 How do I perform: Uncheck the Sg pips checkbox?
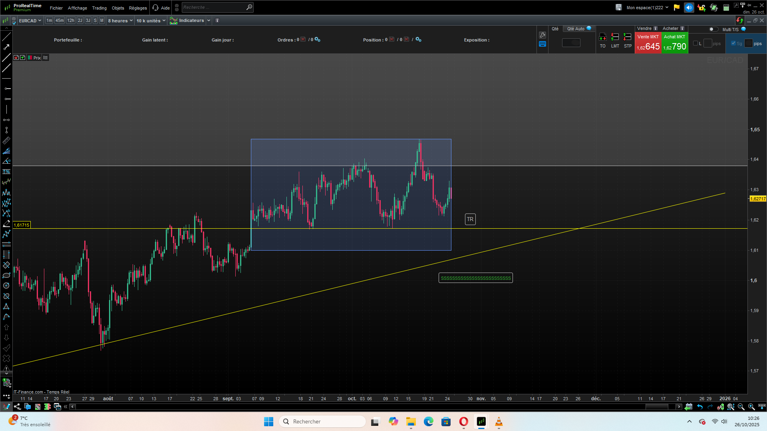[733, 43]
